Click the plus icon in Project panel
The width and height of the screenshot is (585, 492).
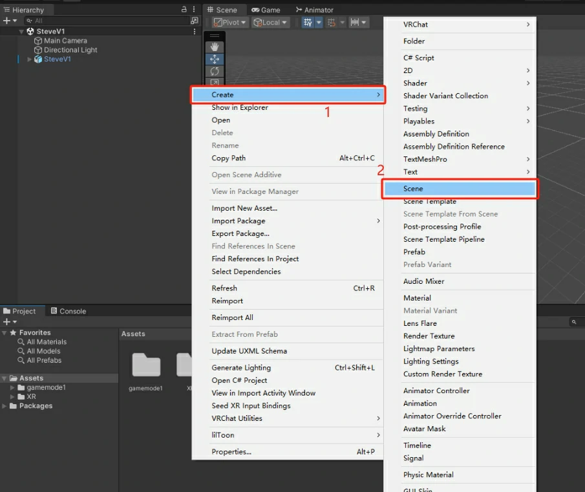coord(6,321)
